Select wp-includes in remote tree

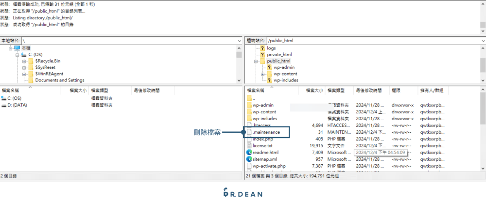[x=286, y=80]
